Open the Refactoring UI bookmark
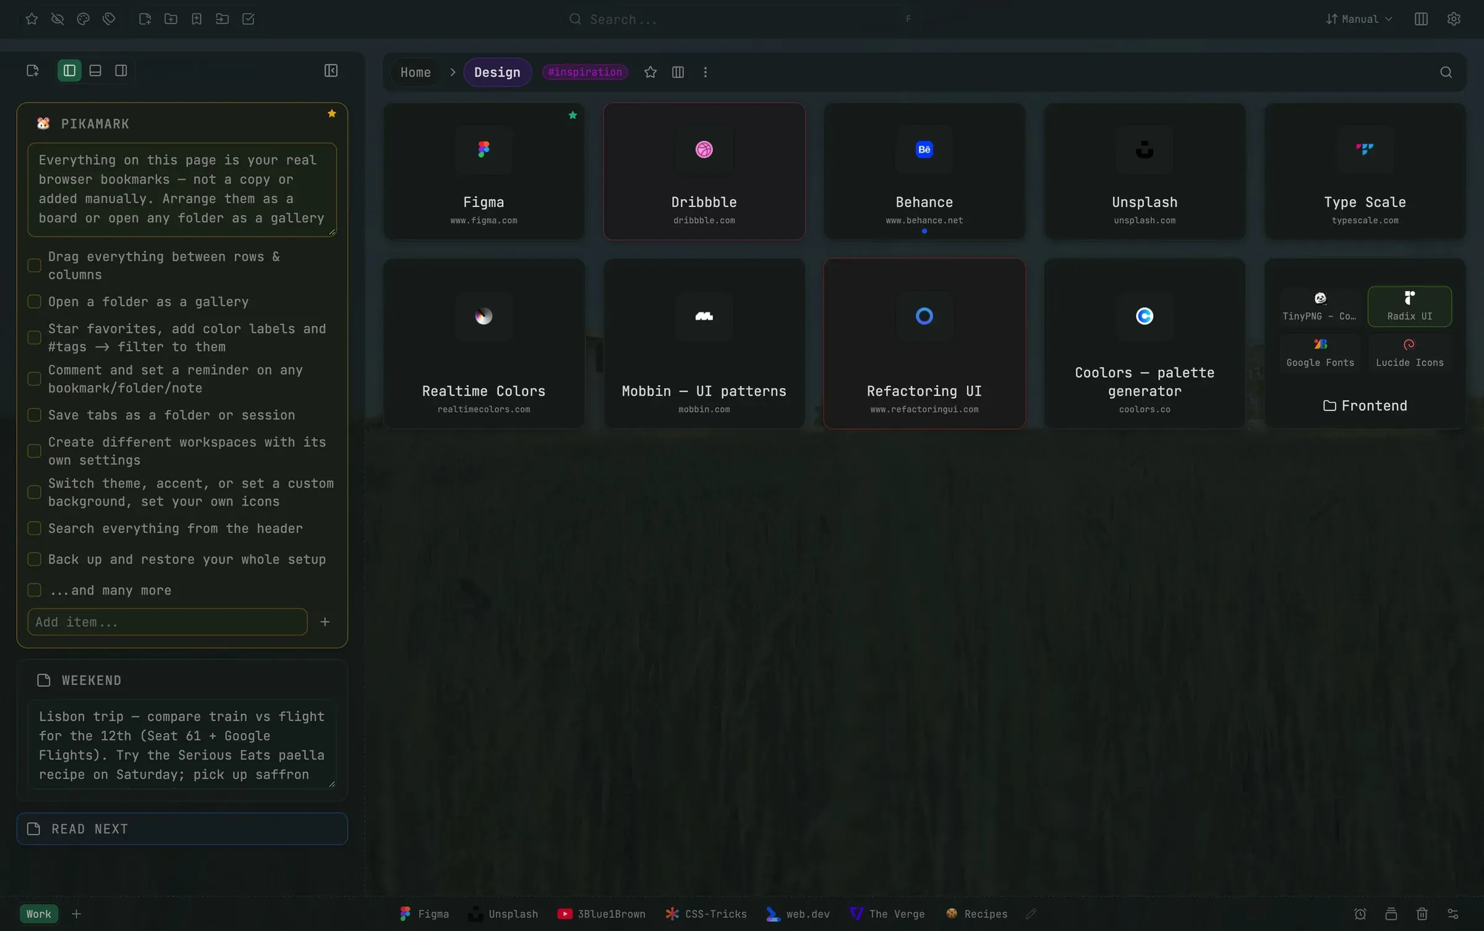 click(924, 344)
